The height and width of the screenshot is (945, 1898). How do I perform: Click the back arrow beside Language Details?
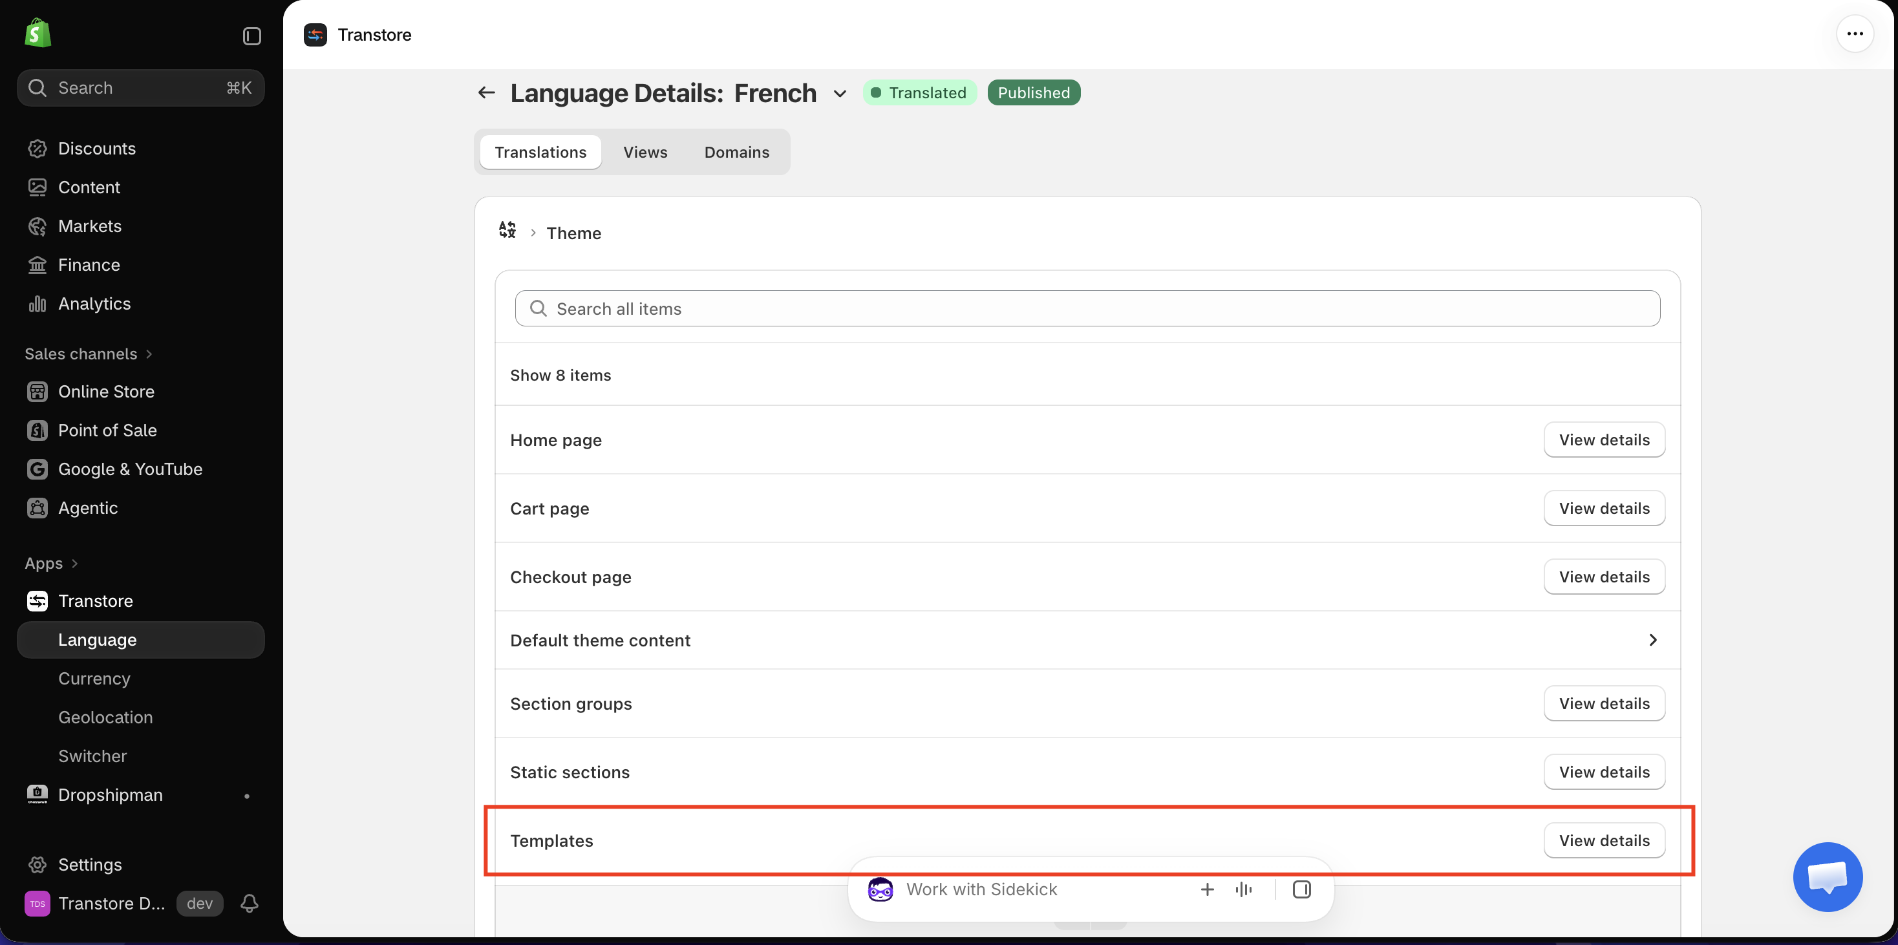pyautogui.click(x=486, y=93)
